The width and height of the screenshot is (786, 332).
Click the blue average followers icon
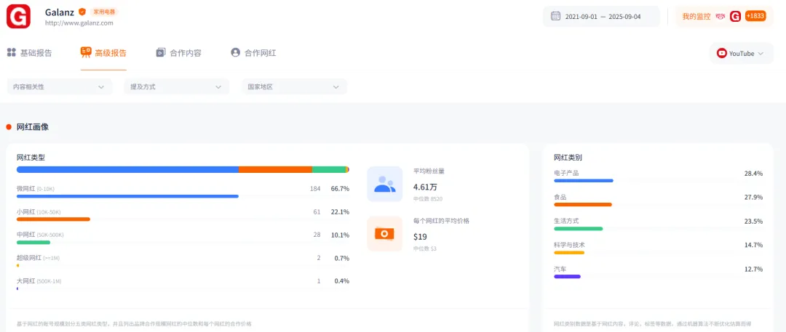384,184
